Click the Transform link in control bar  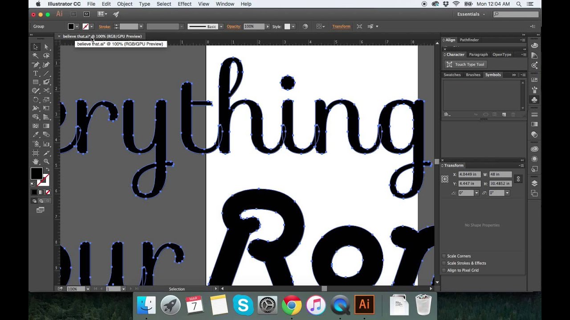tap(341, 27)
